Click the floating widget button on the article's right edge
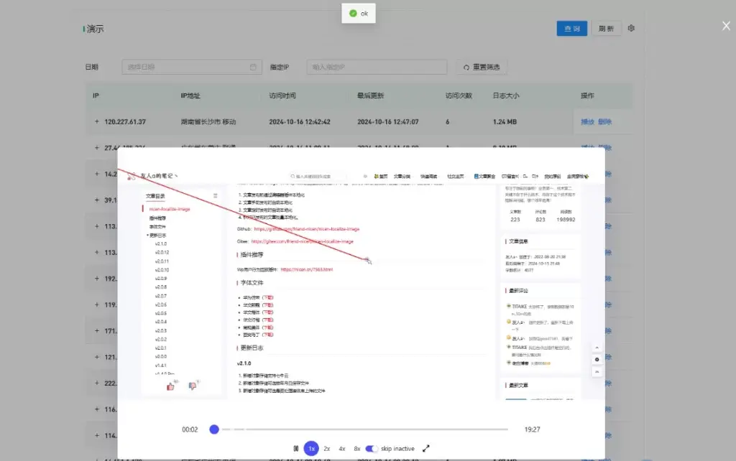Viewport: 736px width, 461px height. pyautogui.click(x=597, y=359)
